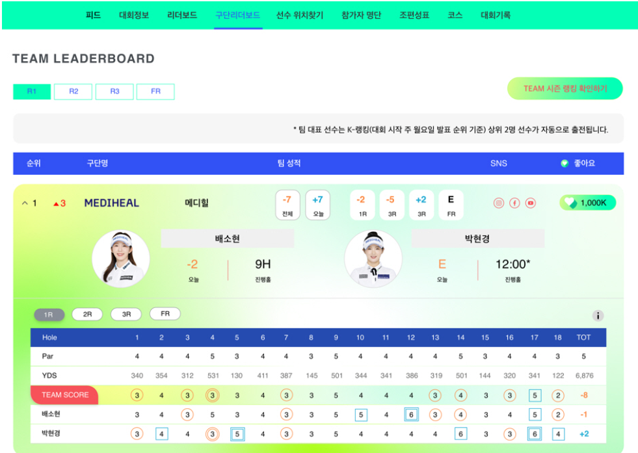Click MEDIHEAL team name

coord(111,203)
